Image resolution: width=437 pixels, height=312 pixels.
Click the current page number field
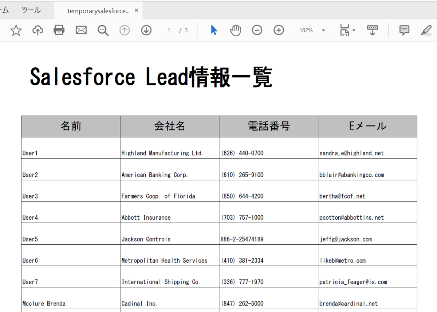coord(169,31)
